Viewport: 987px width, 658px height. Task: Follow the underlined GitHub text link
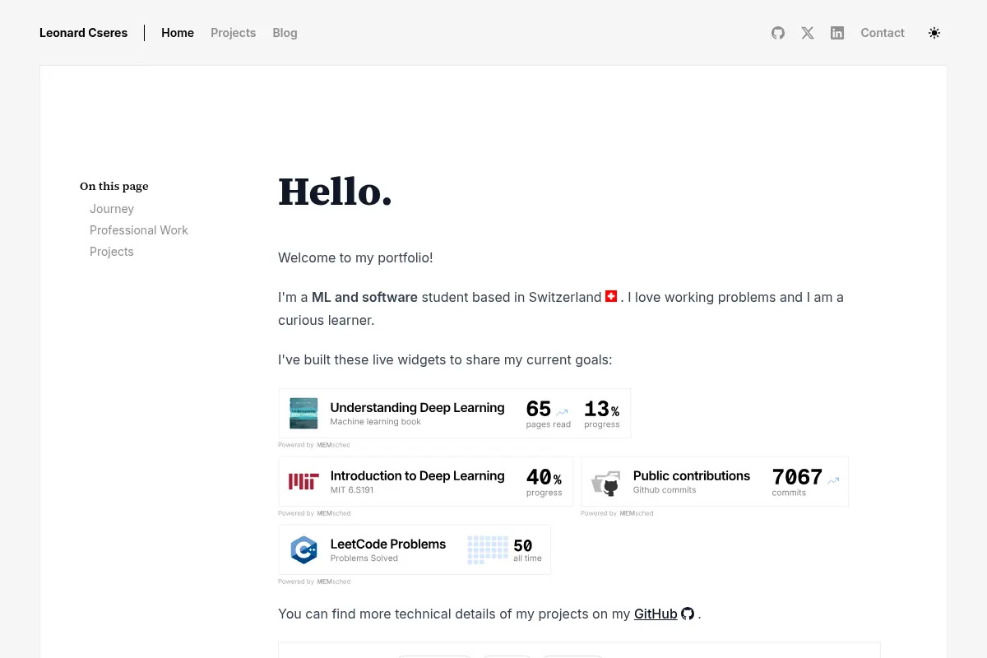point(656,614)
